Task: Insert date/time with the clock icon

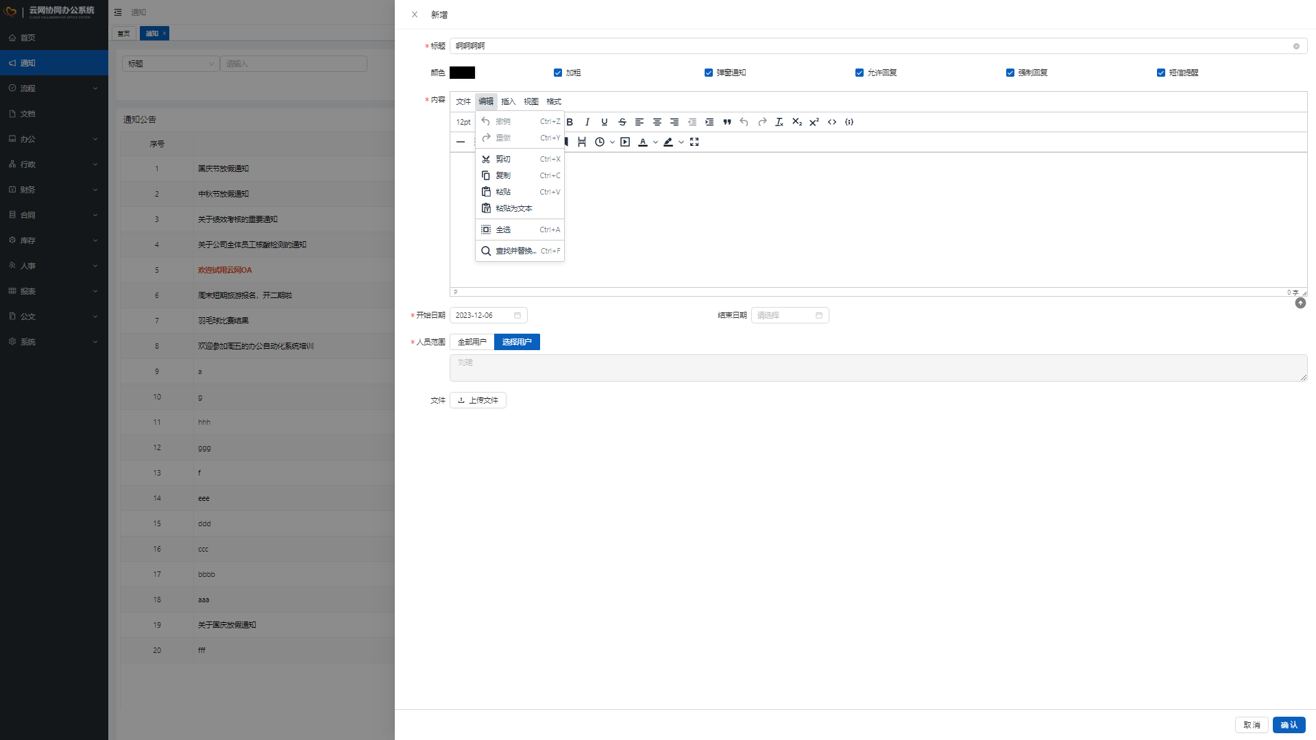Action: tap(600, 142)
